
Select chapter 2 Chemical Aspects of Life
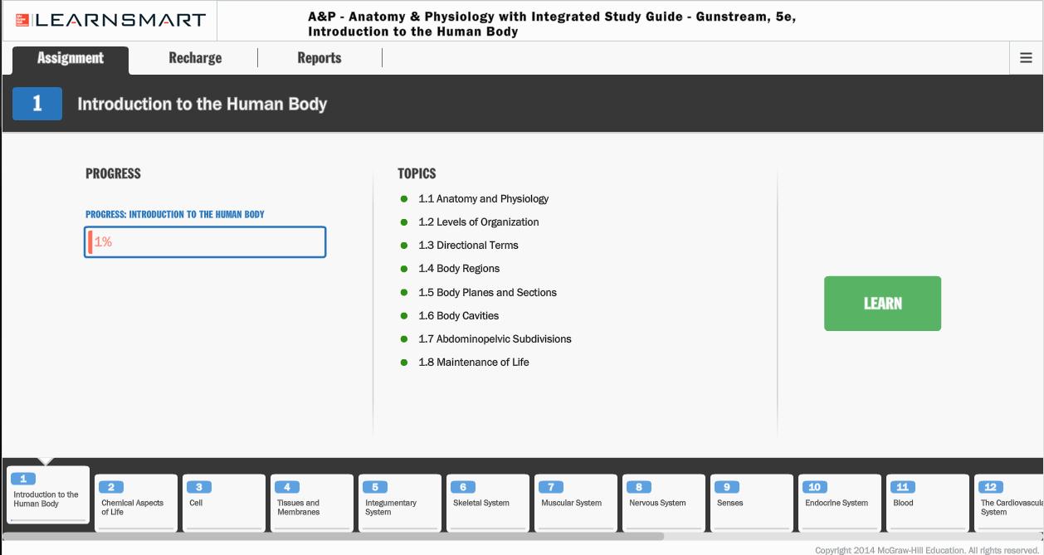pos(136,502)
